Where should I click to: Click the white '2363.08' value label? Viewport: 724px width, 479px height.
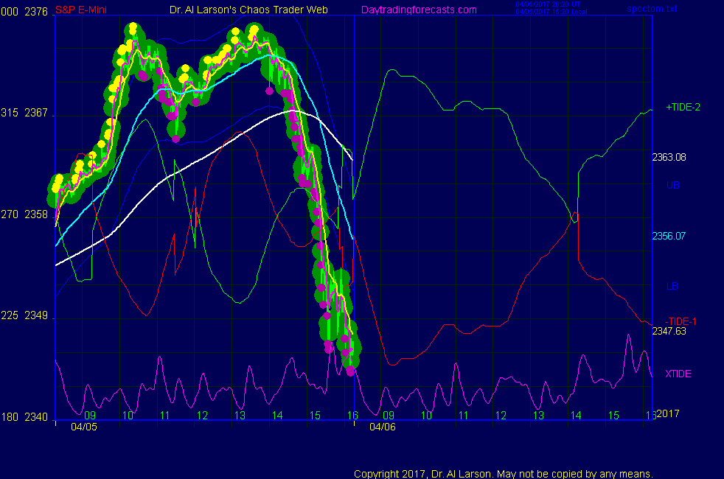(x=669, y=158)
